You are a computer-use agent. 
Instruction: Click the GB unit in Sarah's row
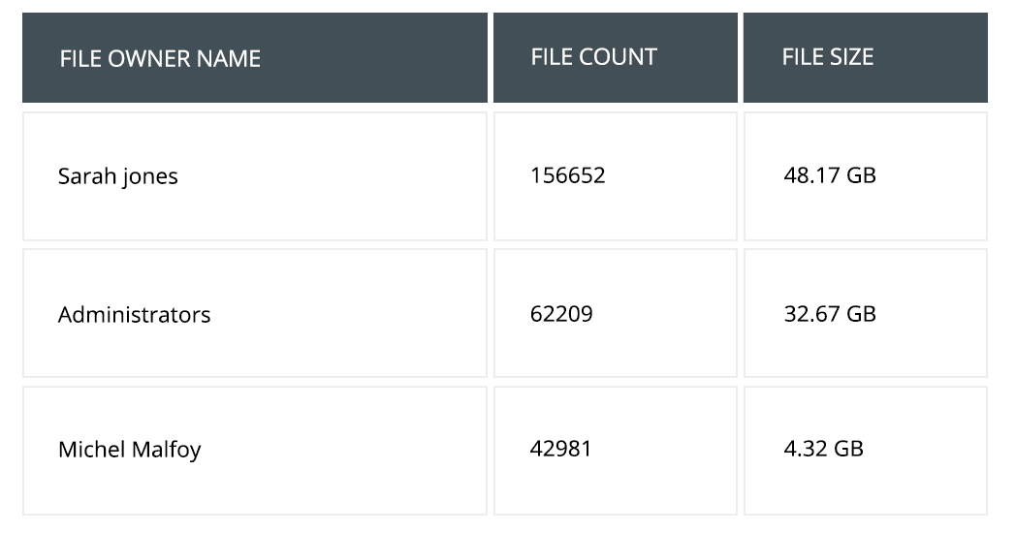point(861,175)
